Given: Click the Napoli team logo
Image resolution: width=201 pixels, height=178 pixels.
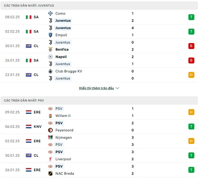Looking at the screenshot, I should (x=50, y=57).
